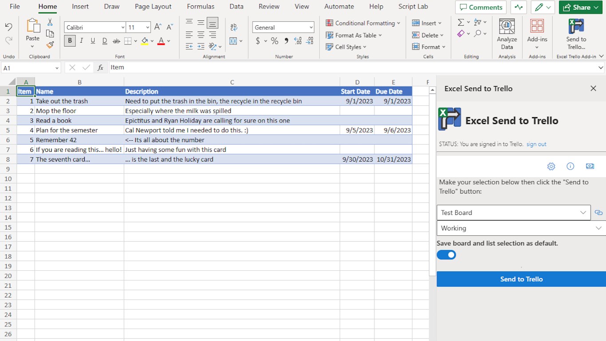This screenshot has height=341, width=606.
Task: Open Analyze Data from the ribbon
Action: click(507, 34)
